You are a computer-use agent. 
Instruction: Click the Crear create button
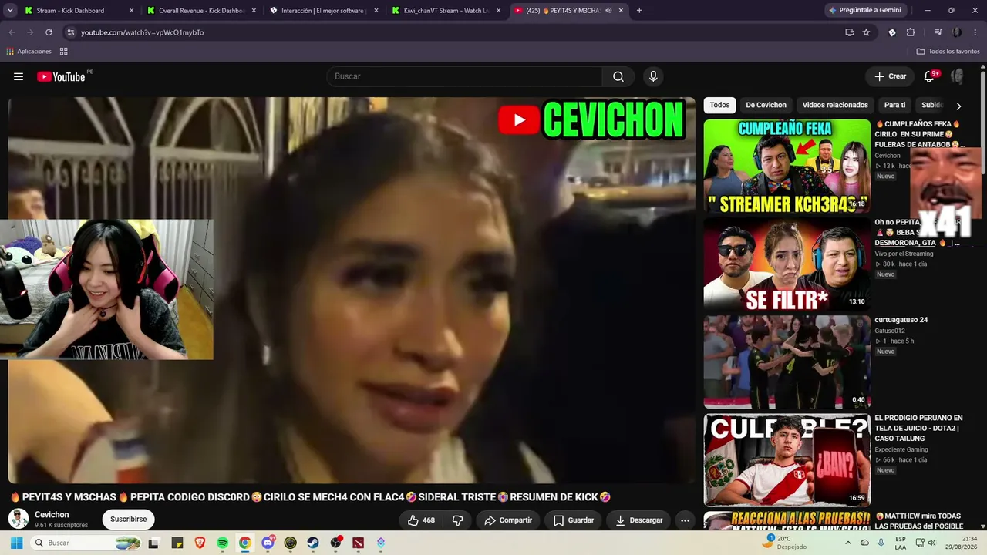coord(890,76)
